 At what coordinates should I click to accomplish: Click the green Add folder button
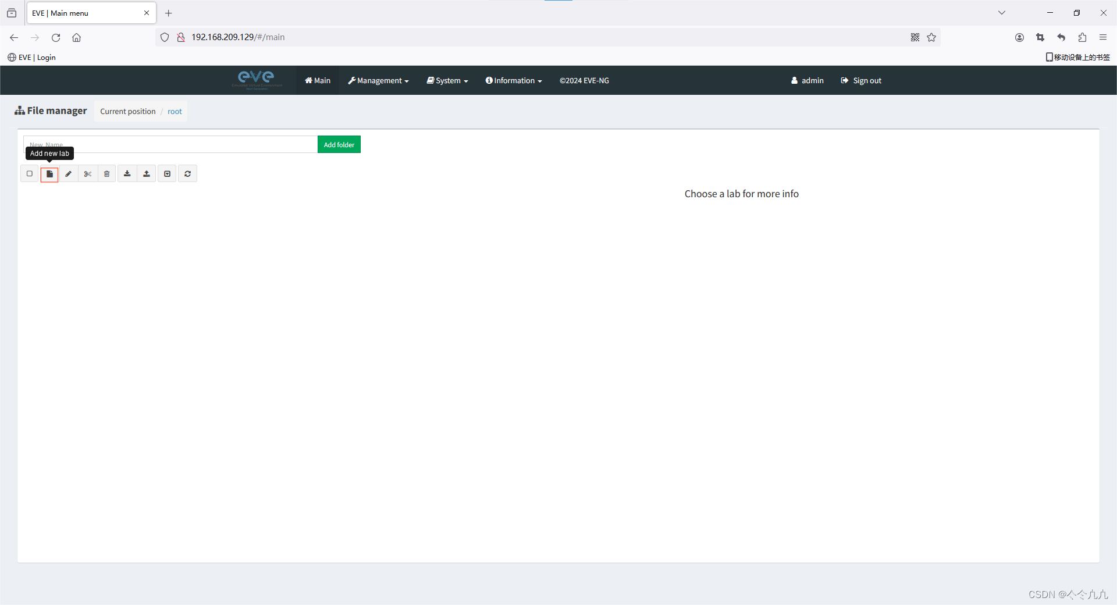[x=339, y=145]
